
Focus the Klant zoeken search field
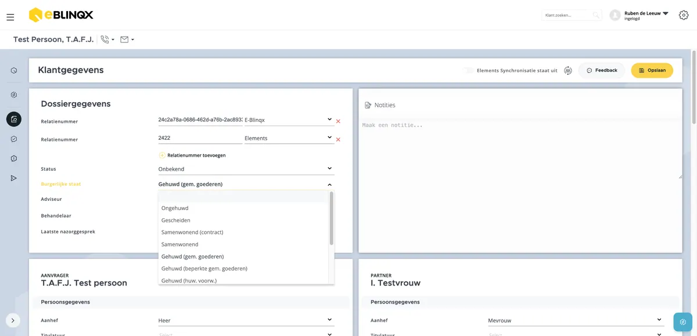coord(567,15)
